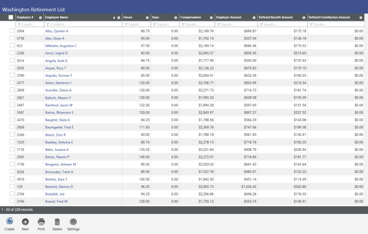Toggle the select-all checkbox in header
The height and width of the screenshot is (234, 368).
tap(11, 18)
